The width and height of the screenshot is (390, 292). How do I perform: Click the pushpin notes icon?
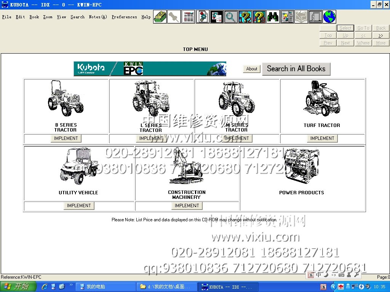coord(174,17)
